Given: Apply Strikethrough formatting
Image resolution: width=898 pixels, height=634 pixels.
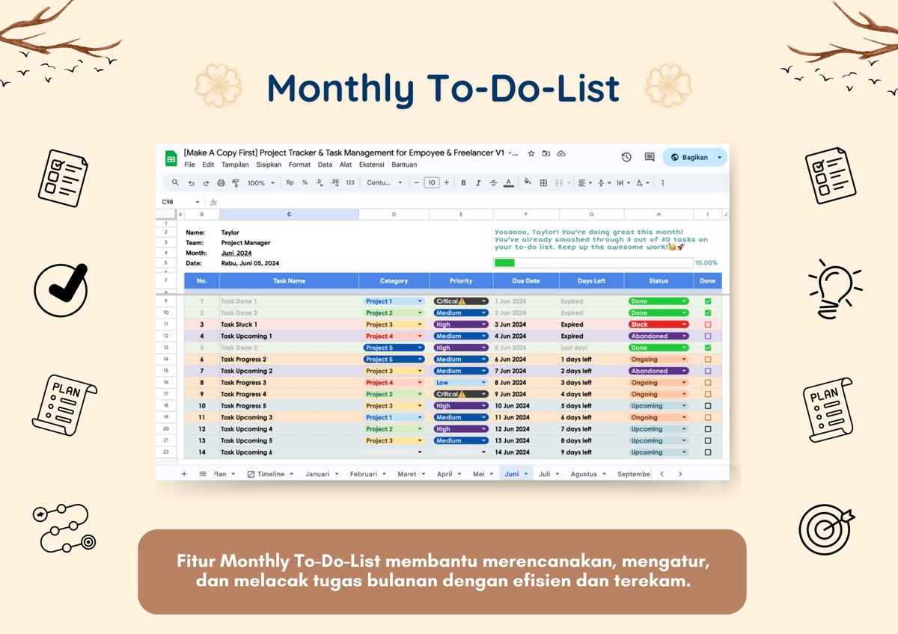Looking at the screenshot, I should click(493, 182).
